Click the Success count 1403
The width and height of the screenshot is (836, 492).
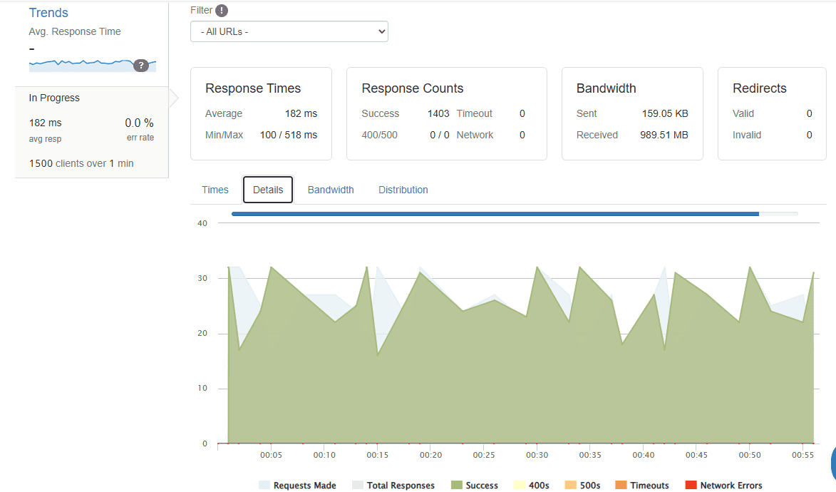pos(438,113)
